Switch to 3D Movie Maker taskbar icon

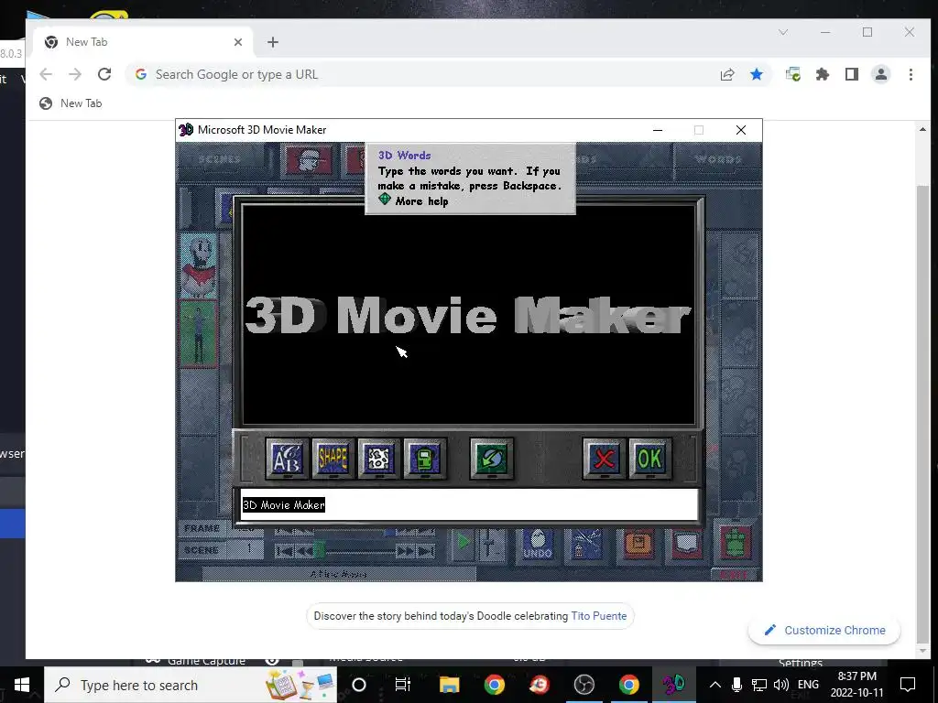[673, 685]
